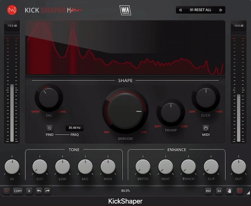251x206 pixels.
Task: Select the A preset state
Action: (7, 191)
